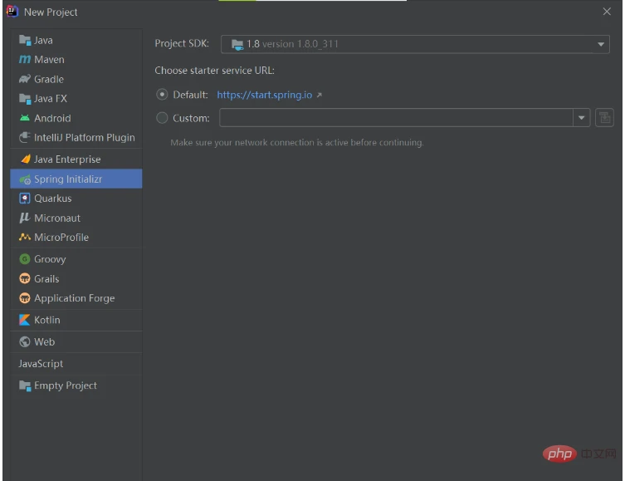This screenshot has height=481, width=625.
Task: Select the Empty Project entry
Action: pyautogui.click(x=65, y=385)
